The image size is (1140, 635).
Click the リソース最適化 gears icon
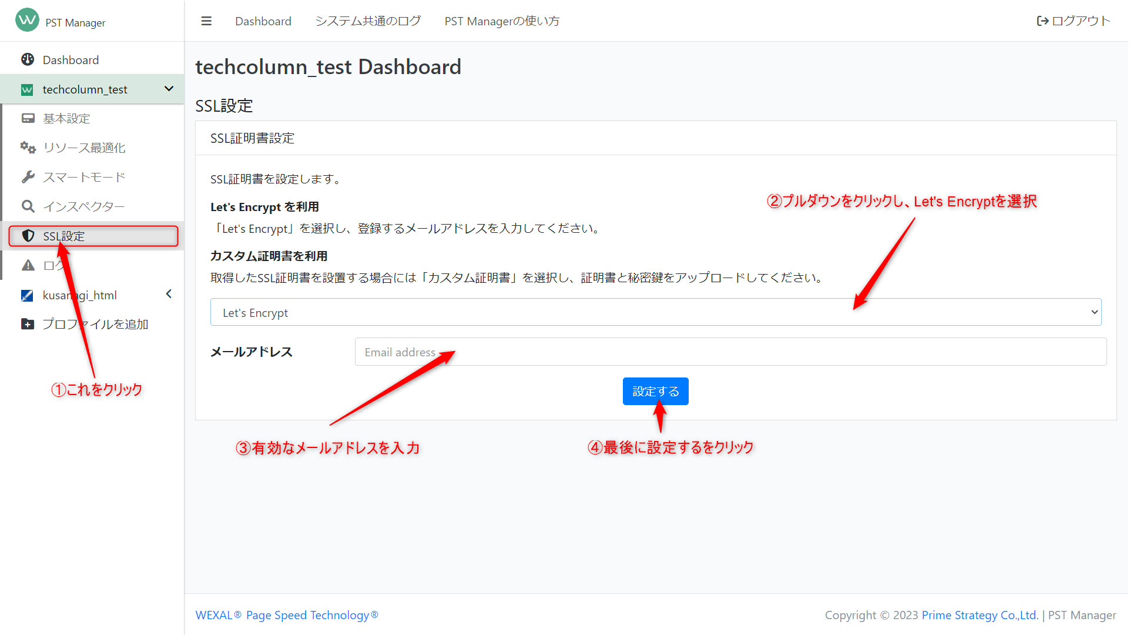[x=28, y=148]
